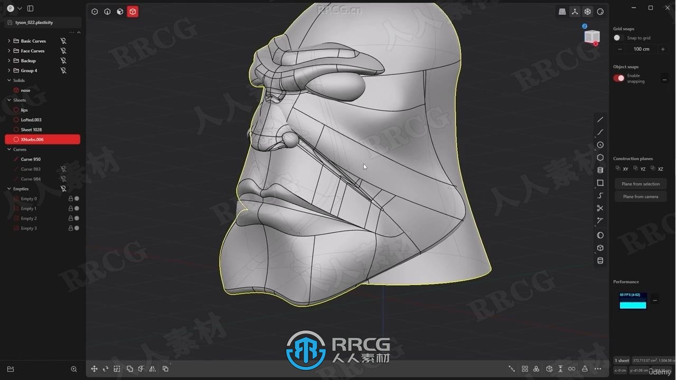Collapse the Solids section
The height and width of the screenshot is (380, 676).
(9, 81)
